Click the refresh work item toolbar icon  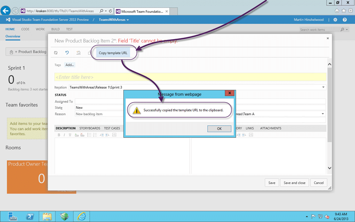point(56,53)
